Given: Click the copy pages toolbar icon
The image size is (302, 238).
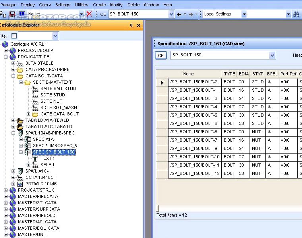Looking at the screenshot, I should [3, 14].
